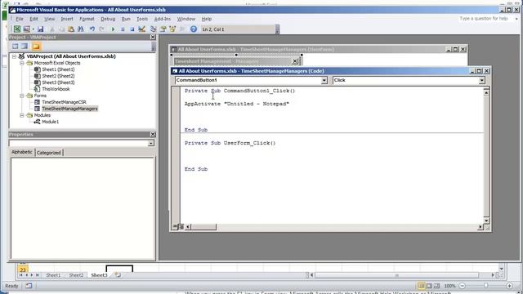Open the Insert menu
523x294 pixels.
67,19
